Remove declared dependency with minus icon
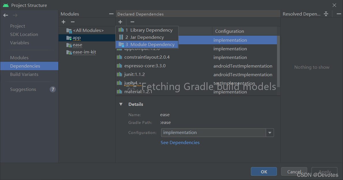The image size is (343, 180). pos(132,22)
